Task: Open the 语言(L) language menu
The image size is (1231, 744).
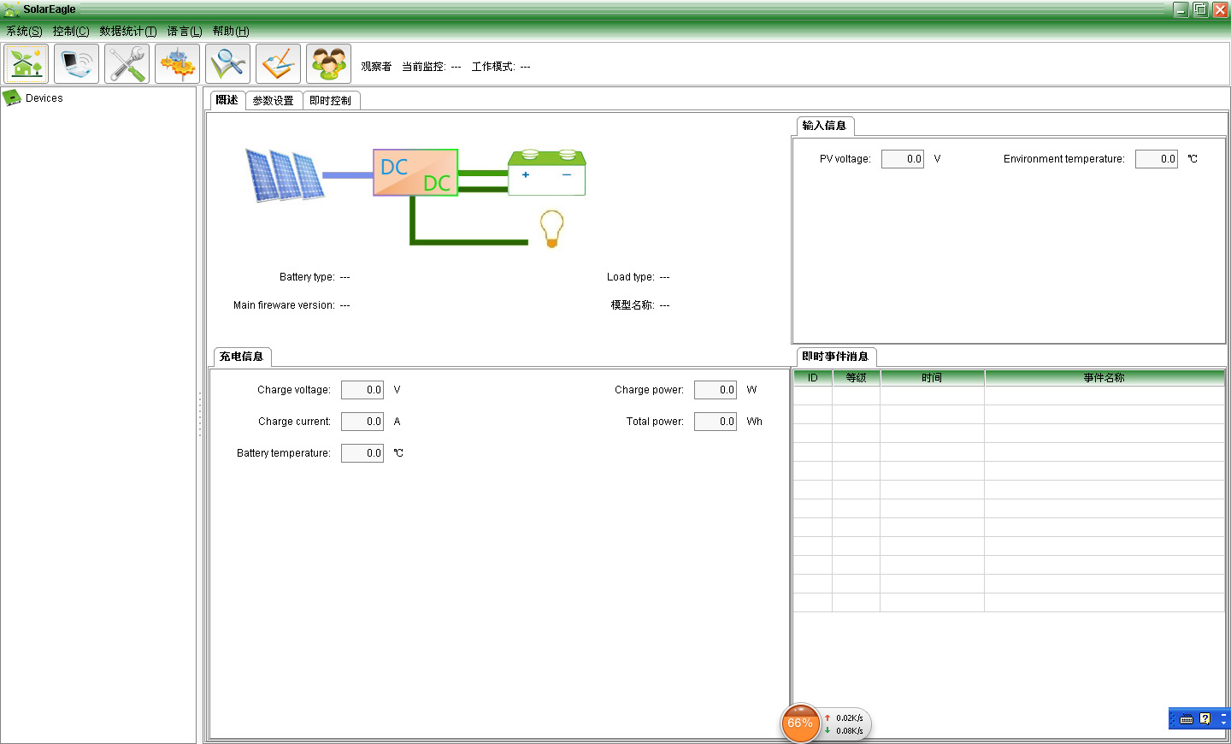Action: pos(185,32)
